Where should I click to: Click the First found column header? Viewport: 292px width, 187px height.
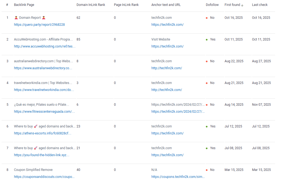(x=232, y=5)
